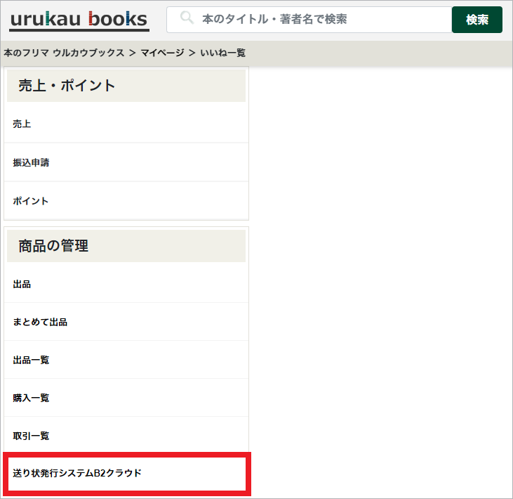The width and height of the screenshot is (513, 499).
Task: Click the urukau books logo
Action: 79,20
